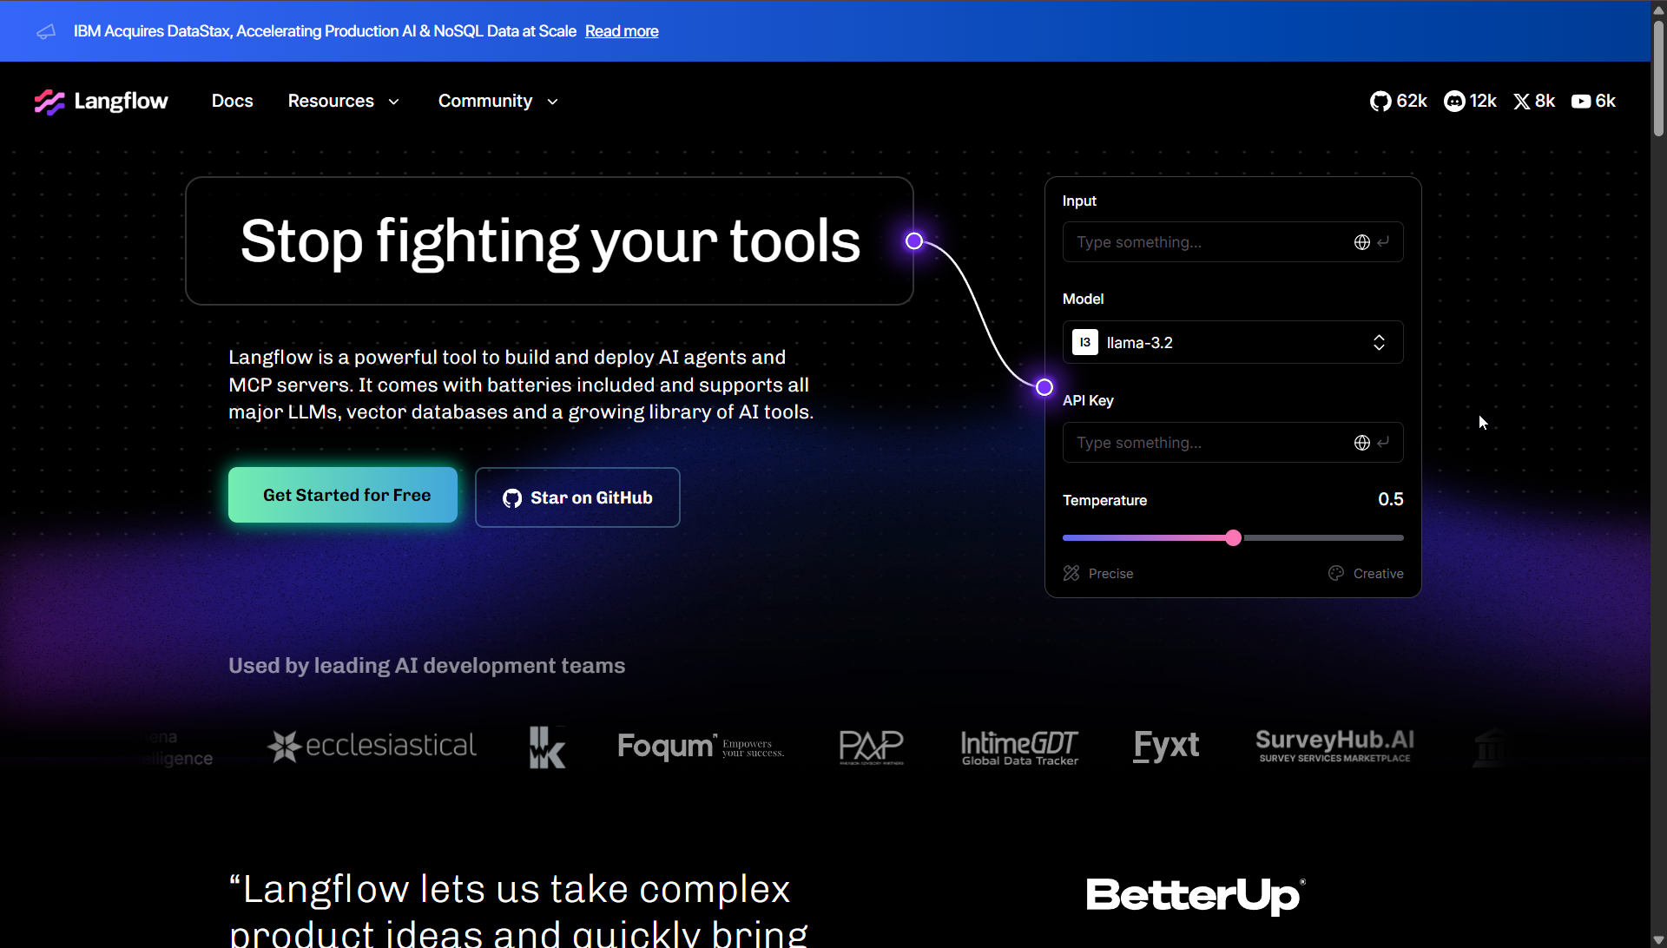Image resolution: width=1667 pixels, height=948 pixels.
Task: Open the X 8k followers link
Action: 1534,101
